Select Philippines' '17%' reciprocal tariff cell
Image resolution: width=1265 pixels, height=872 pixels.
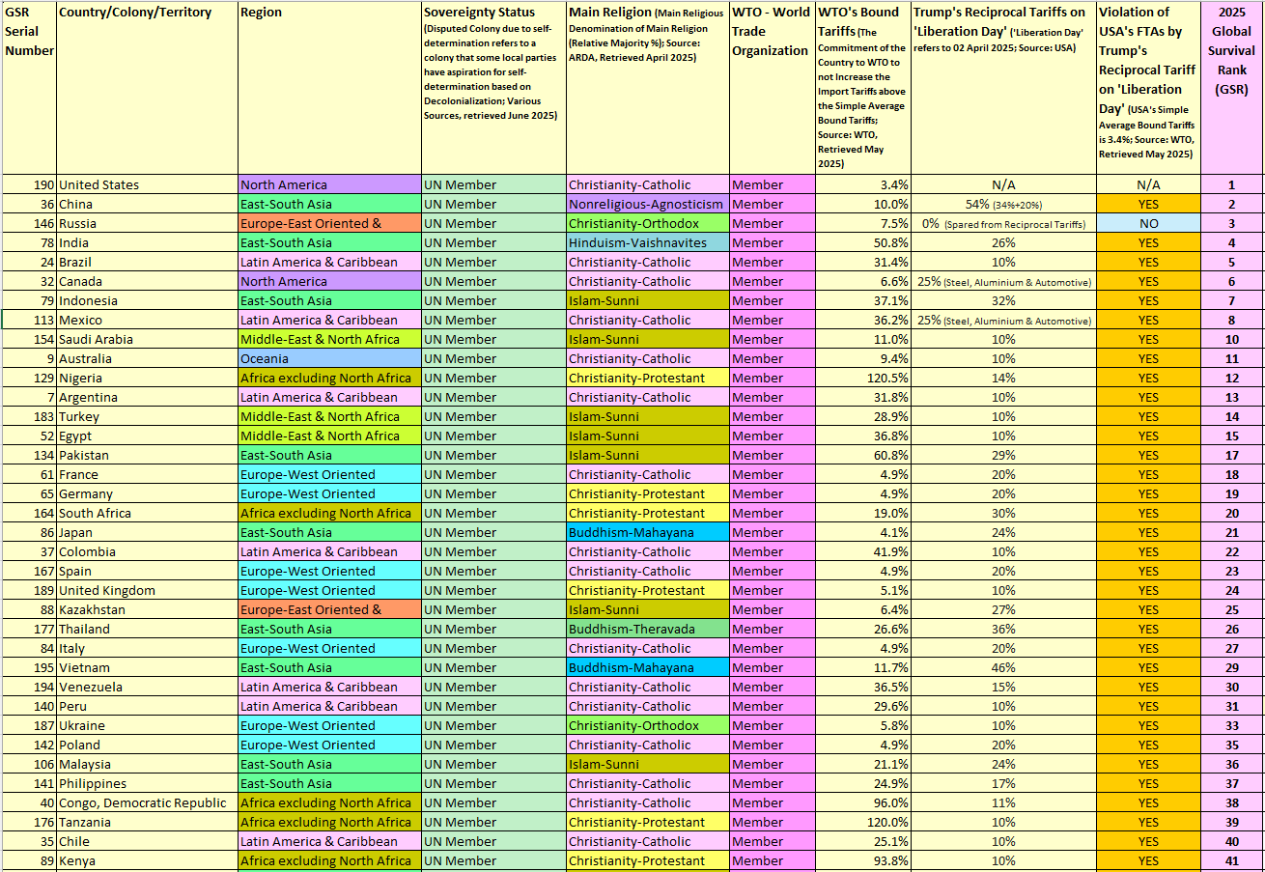[1003, 783]
